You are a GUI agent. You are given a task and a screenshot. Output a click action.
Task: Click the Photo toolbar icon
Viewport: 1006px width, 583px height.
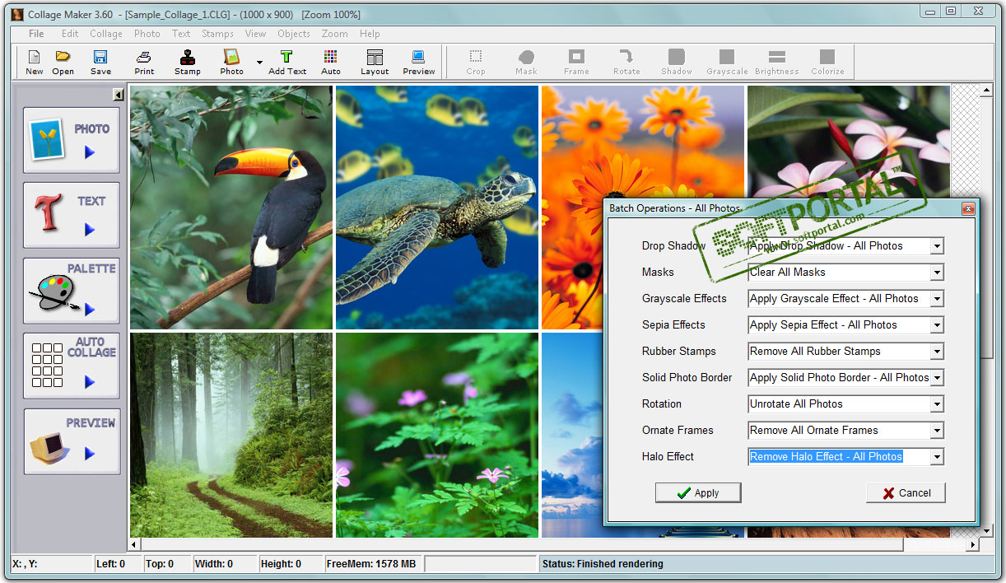(x=231, y=62)
